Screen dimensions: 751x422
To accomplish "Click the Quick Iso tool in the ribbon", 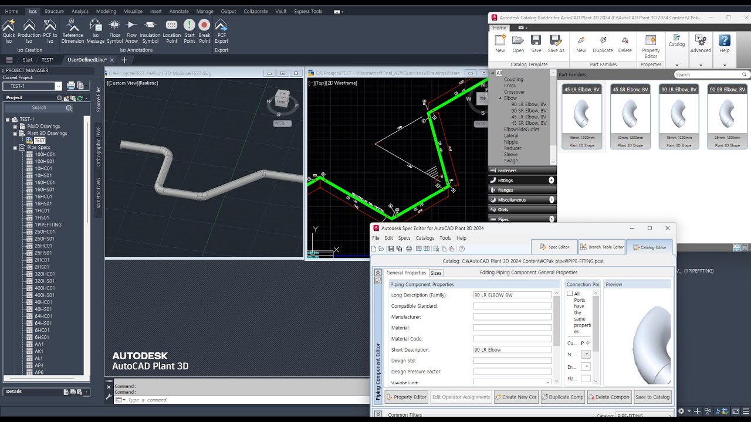I will 9,31.
